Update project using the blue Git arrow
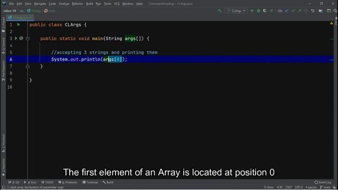The width and height of the screenshot is (338, 190). point(287,11)
